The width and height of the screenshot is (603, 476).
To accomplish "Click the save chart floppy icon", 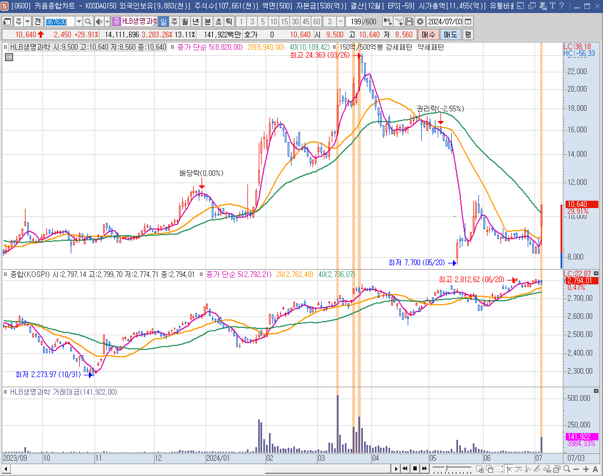I will tap(409, 22).
